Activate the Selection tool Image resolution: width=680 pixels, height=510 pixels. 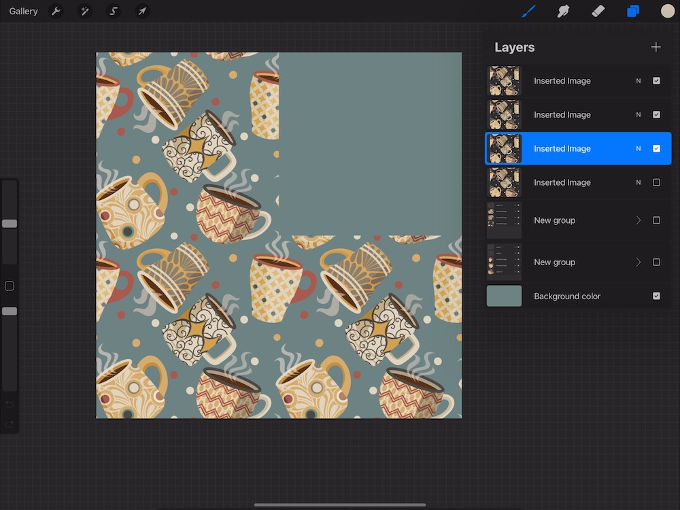click(x=114, y=12)
